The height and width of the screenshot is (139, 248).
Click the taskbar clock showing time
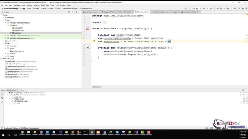click(x=243, y=132)
